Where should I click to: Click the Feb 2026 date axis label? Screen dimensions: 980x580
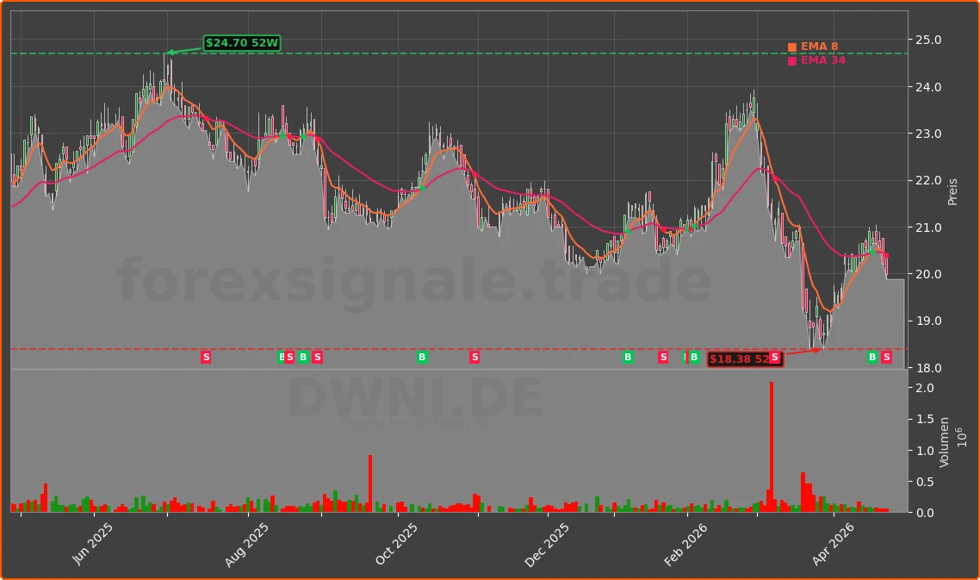tap(685, 544)
